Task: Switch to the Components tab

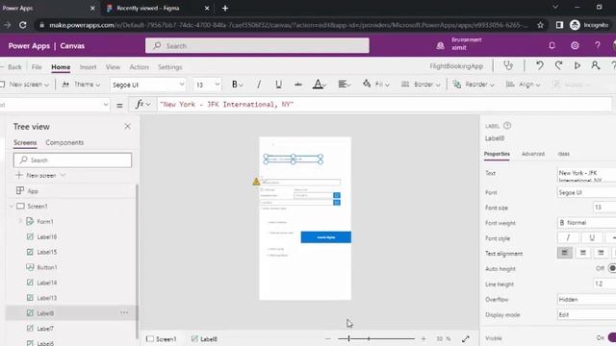Action: click(x=64, y=142)
